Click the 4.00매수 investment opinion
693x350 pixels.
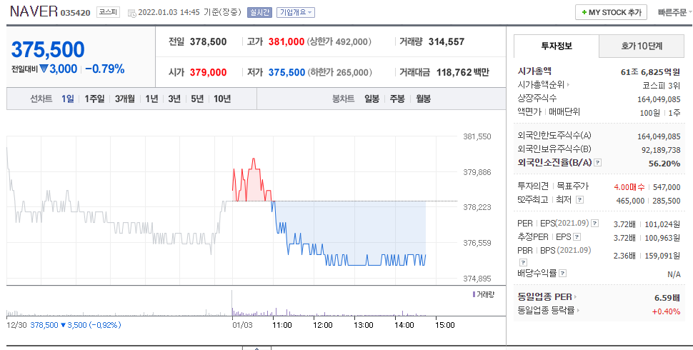pyautogui.click(x=629, y=187)
